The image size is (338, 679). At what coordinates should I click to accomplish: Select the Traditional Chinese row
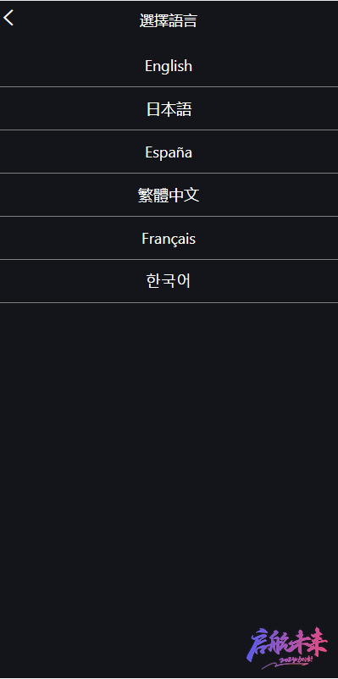169,196
